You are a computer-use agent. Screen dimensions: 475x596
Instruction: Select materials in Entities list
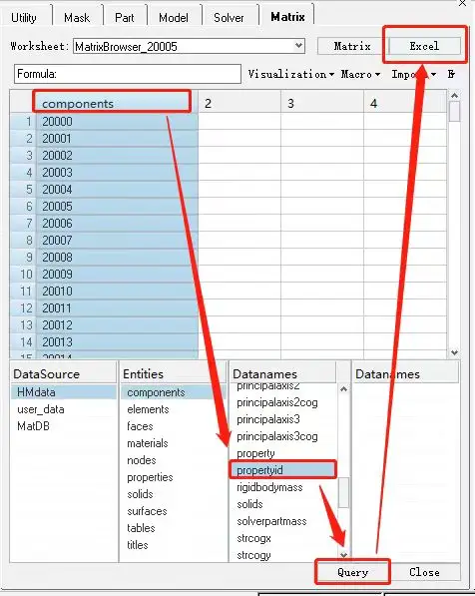point(173,443)
